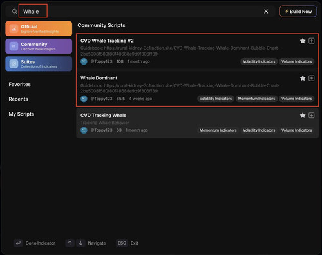Clear the search with the X icon
The height and width of the screenshot is (255, 322).
[266, 12]
